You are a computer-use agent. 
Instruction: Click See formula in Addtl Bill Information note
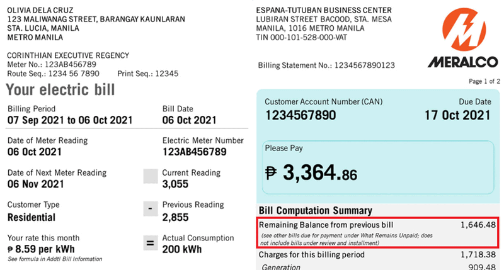pos(55,259)
